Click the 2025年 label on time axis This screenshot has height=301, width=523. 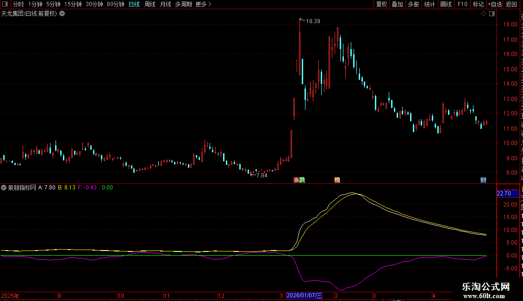(x=10, y=296)
